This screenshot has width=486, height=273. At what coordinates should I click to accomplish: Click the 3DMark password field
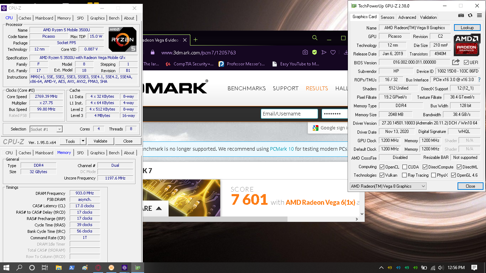click(335, 114)
